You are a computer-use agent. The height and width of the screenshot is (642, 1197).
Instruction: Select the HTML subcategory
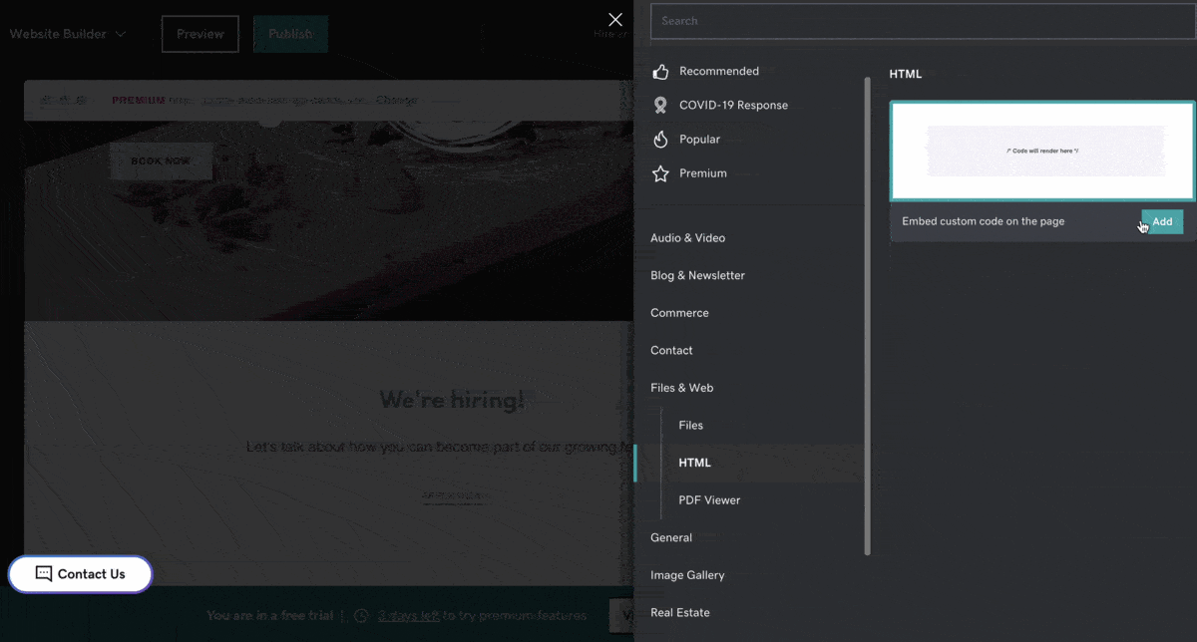[694, 463]
